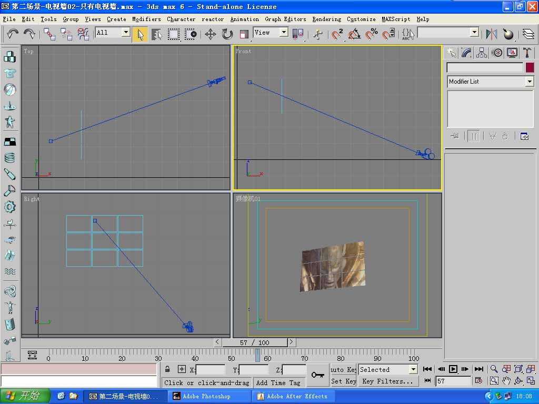Select the Zoom viewport tool
The height and width of the screenshot is (404, 539).
pos(494,369)
